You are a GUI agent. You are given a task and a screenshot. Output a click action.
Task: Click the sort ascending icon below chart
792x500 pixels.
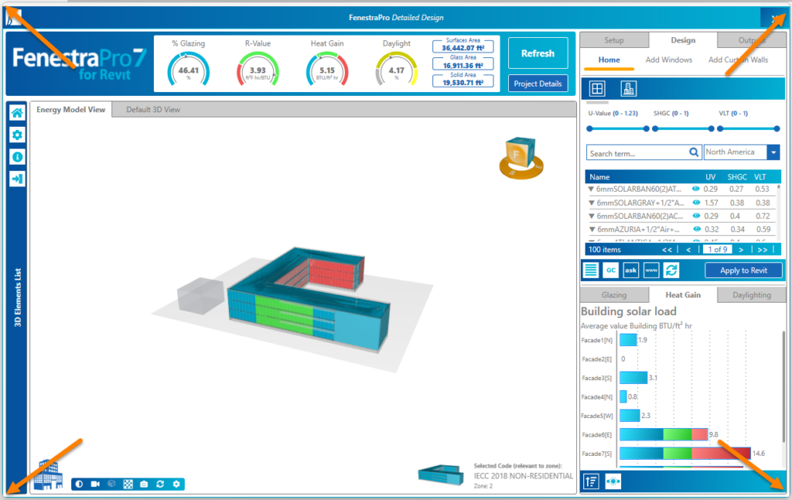pos(592,481)
